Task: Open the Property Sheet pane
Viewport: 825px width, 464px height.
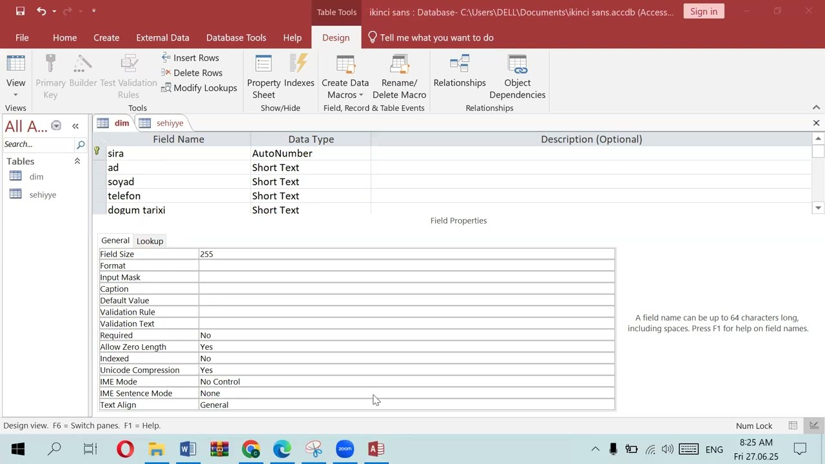Action: [264, 77]
